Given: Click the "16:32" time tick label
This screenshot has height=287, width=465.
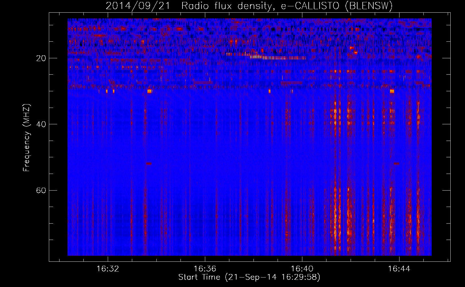Looking at the screenshot, I should pyautogui.click(x=108, y=269).
